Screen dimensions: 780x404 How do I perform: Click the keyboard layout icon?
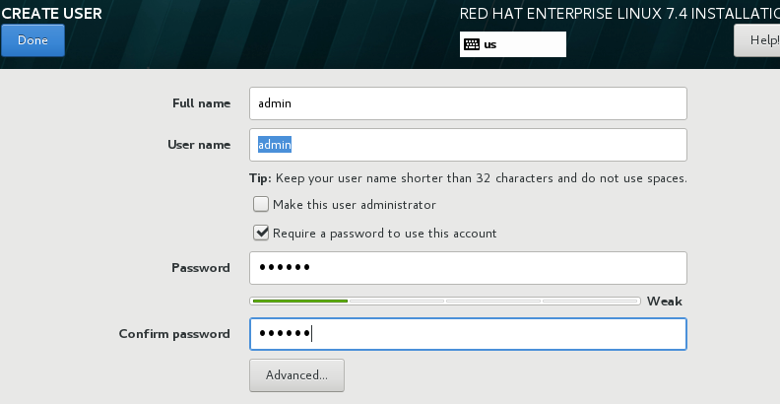coord(472,44)
